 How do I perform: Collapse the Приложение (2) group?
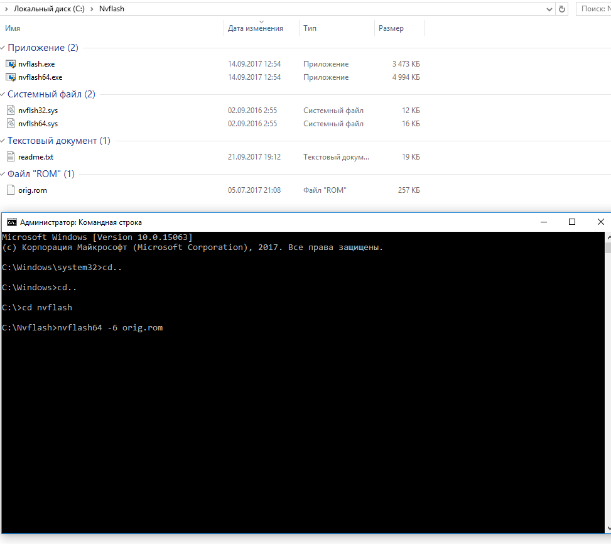tap(3, 48)
